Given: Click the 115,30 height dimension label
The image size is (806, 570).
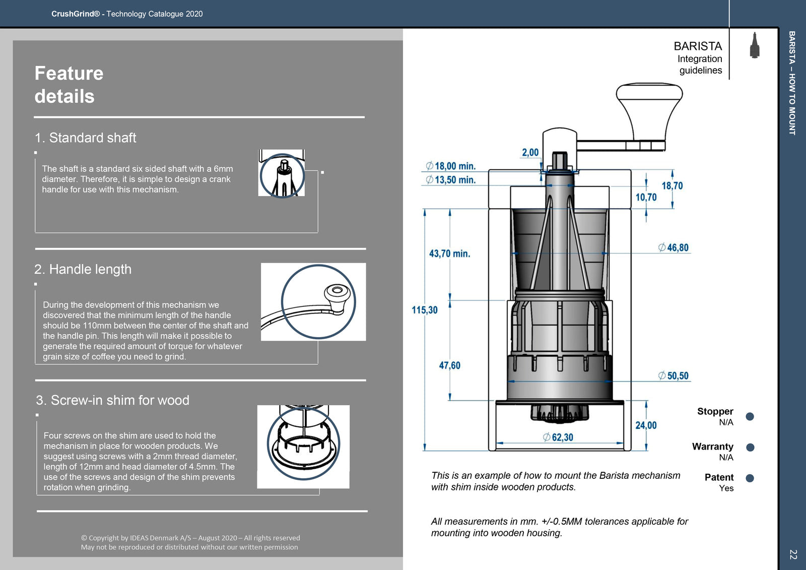Looking at the screenshot, I should click(425, 310).
